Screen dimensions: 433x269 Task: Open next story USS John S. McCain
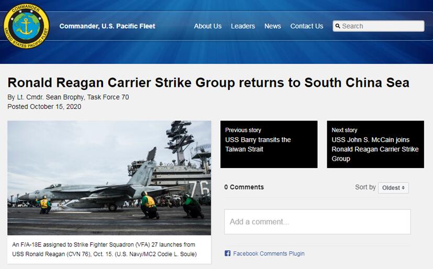pyautogui.click(x=375, y=144)
